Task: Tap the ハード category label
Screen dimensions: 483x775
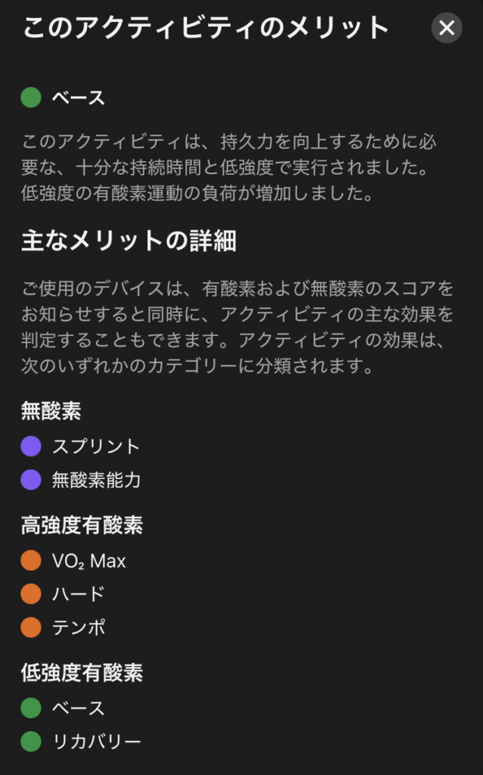Action: click(78, 594)
